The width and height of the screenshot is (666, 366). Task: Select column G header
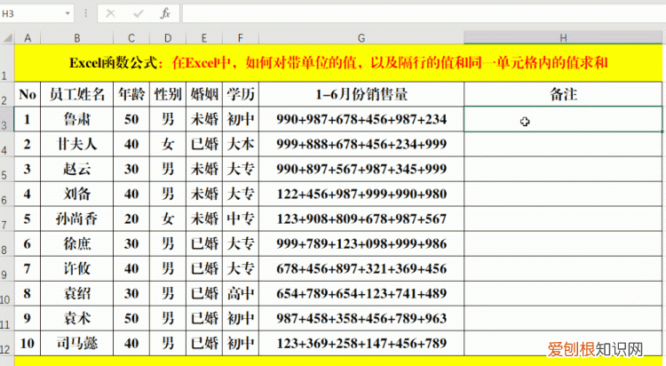[x=361, y=37]
